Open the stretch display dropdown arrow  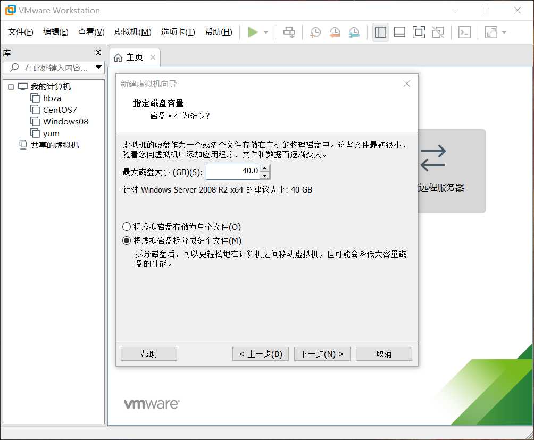(x=504, y=32)
